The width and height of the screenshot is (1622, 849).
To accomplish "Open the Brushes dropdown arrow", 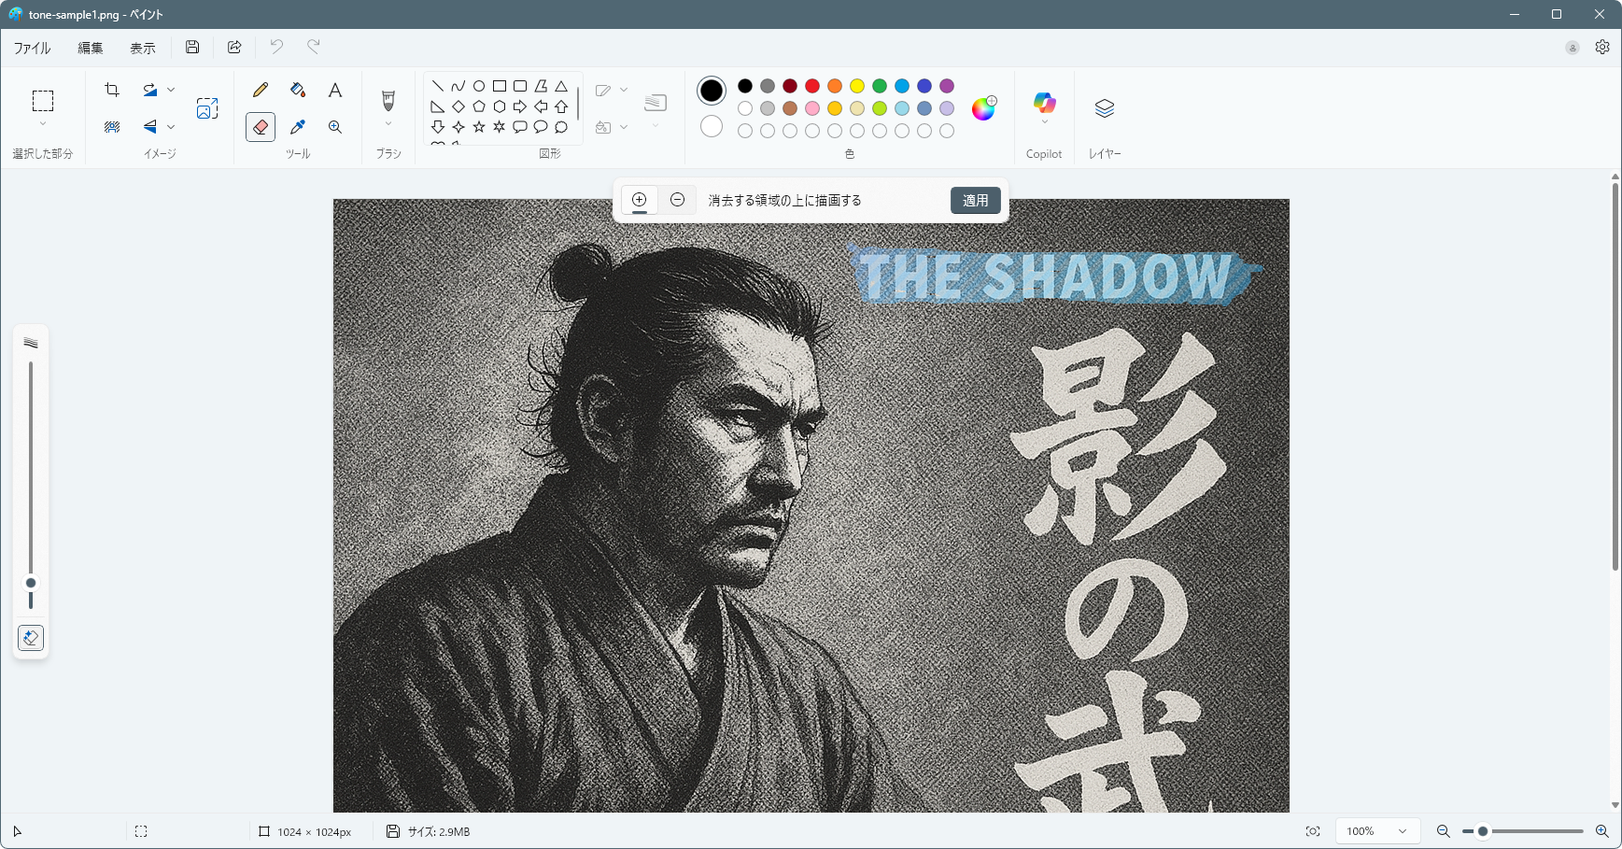I will [x=388, y=124].
